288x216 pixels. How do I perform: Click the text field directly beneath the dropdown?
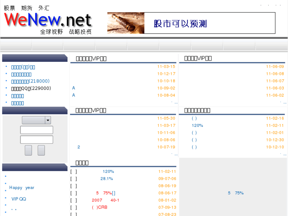click(36, 130)
